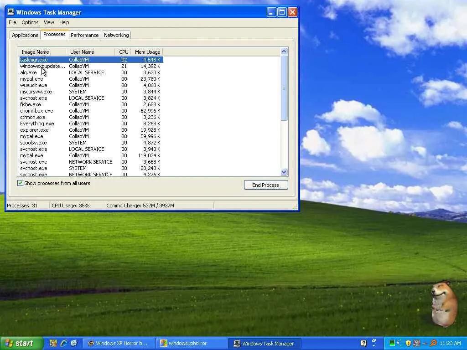
Task: Click the language bar help icon
Action: 363,344
